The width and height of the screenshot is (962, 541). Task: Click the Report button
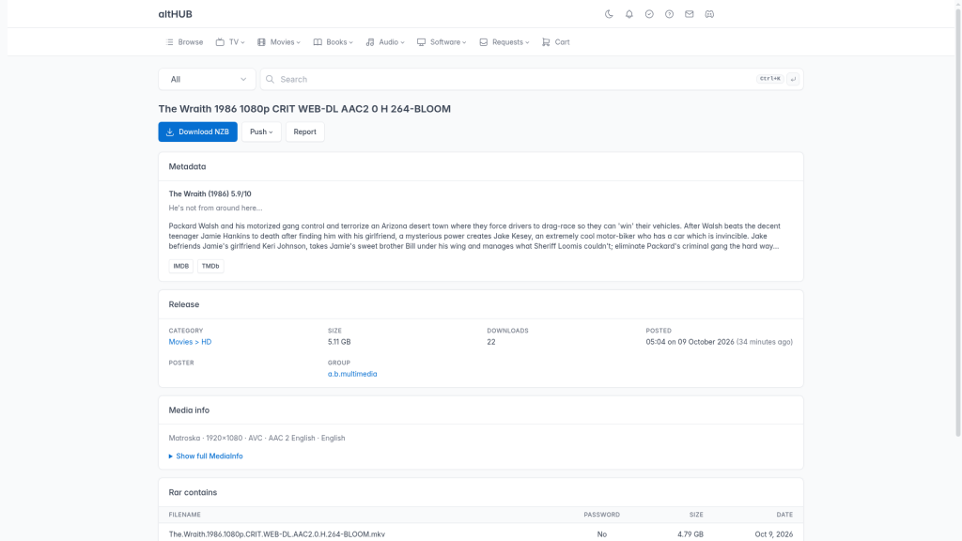coord(305,131)
